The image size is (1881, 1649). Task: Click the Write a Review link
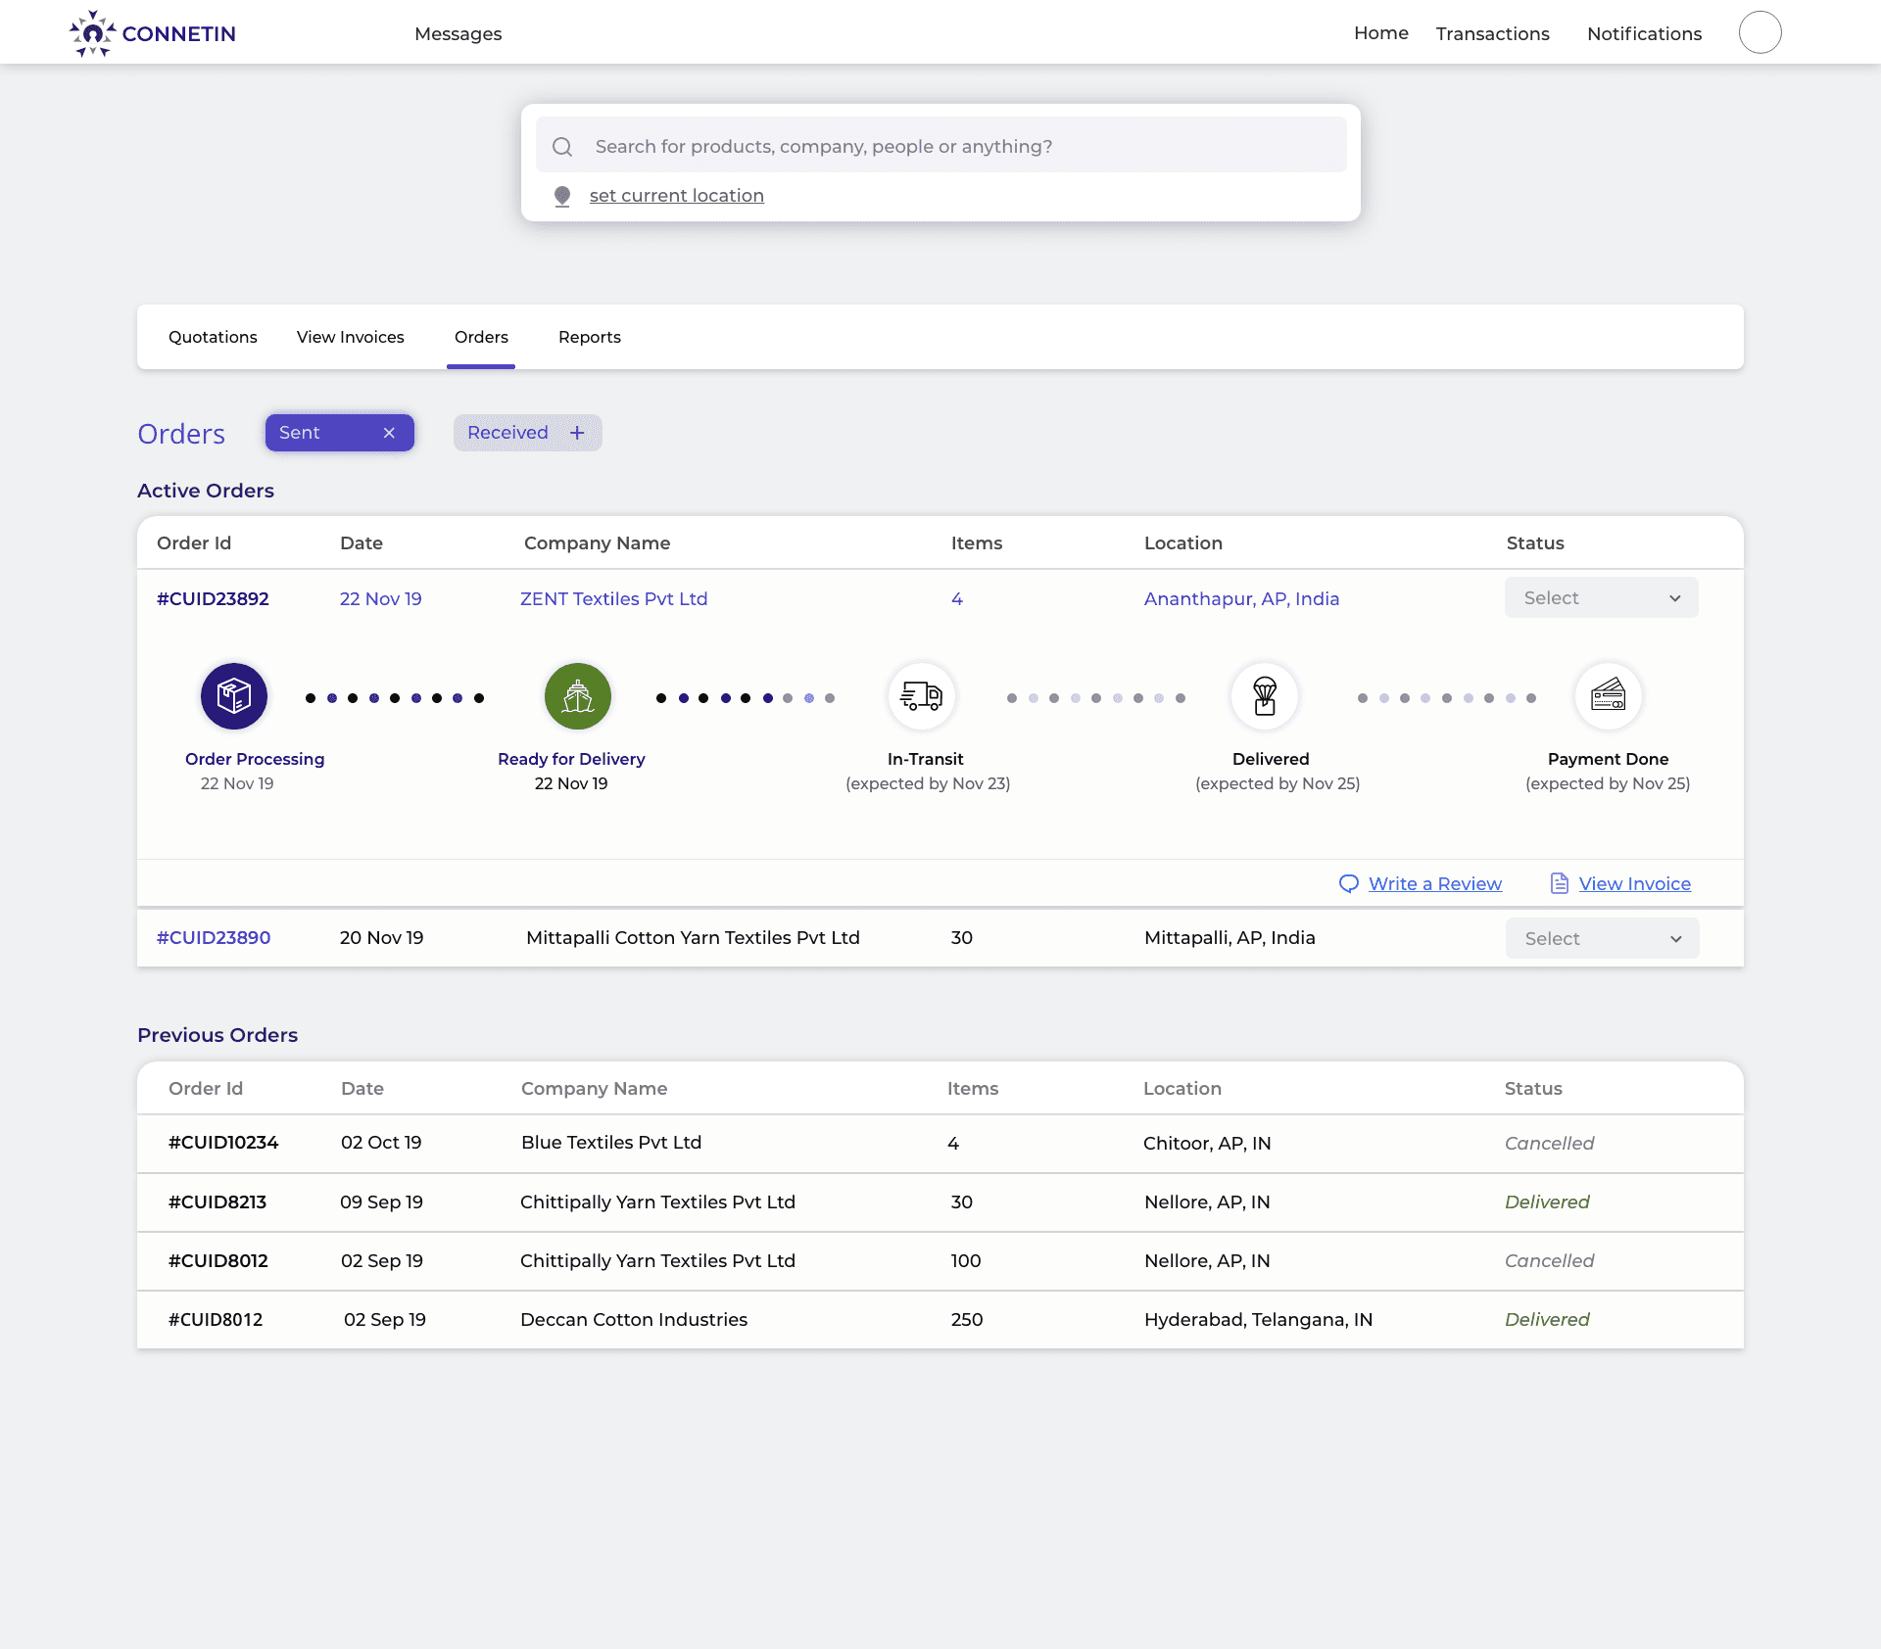click(1434, 884)
